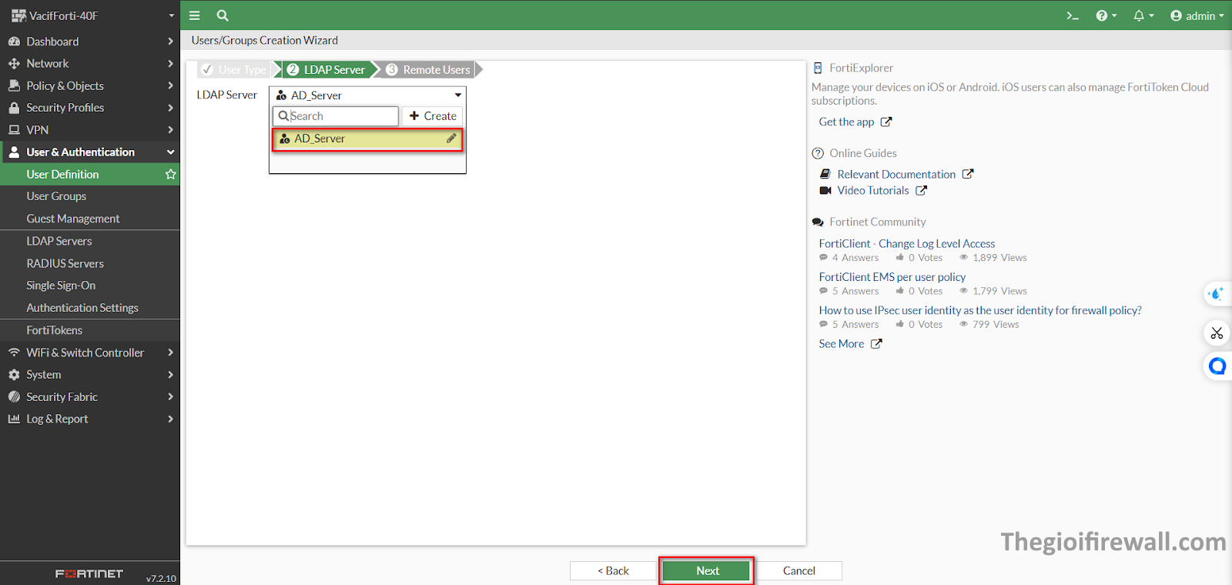Open the search magnifier in top bar
1232x585 pixels.
pyautogui.click(x=223, y=15)
